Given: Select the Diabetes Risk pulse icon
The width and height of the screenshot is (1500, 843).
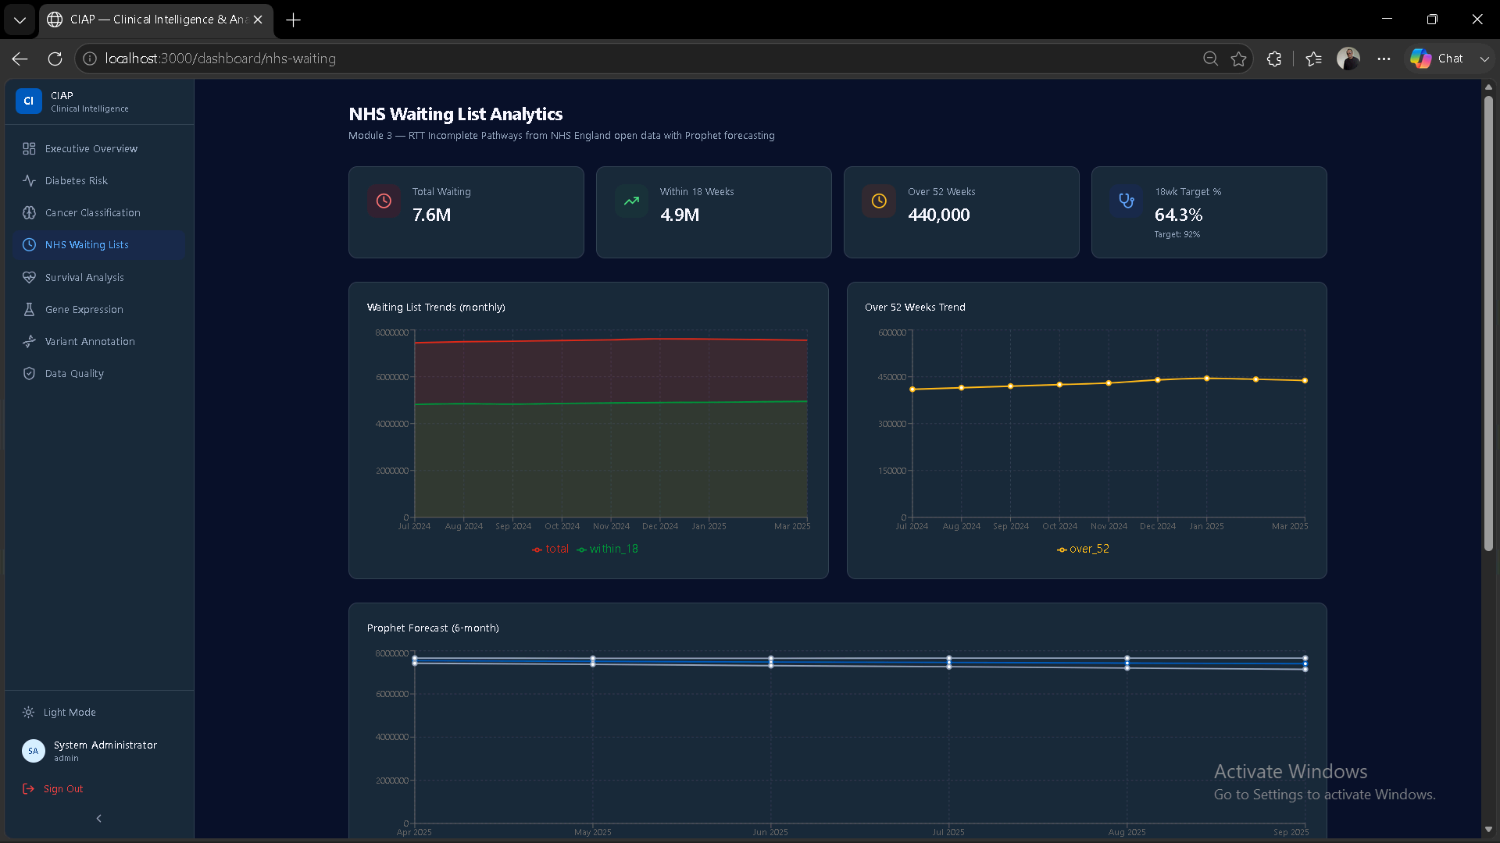Looking at the screenshot, I should (x=29, y=180).
